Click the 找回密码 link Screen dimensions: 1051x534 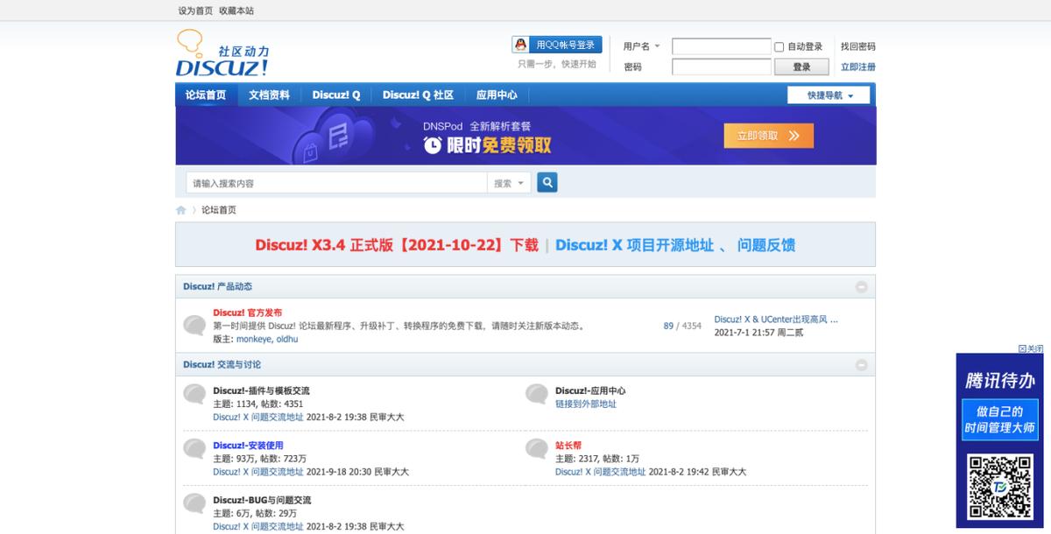tap(857, 46)
